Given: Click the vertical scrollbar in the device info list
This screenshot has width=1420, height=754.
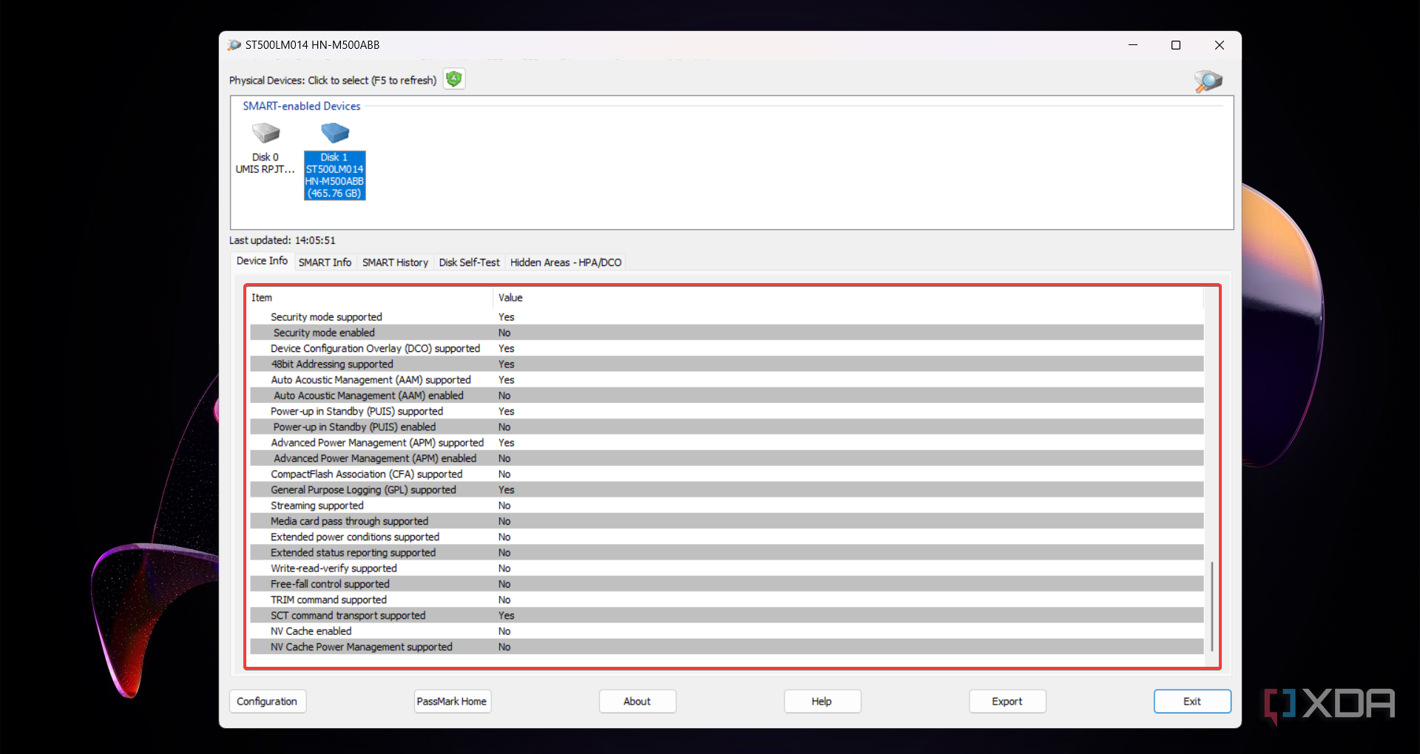Looking at the screenshot, I should [1211, 606].
